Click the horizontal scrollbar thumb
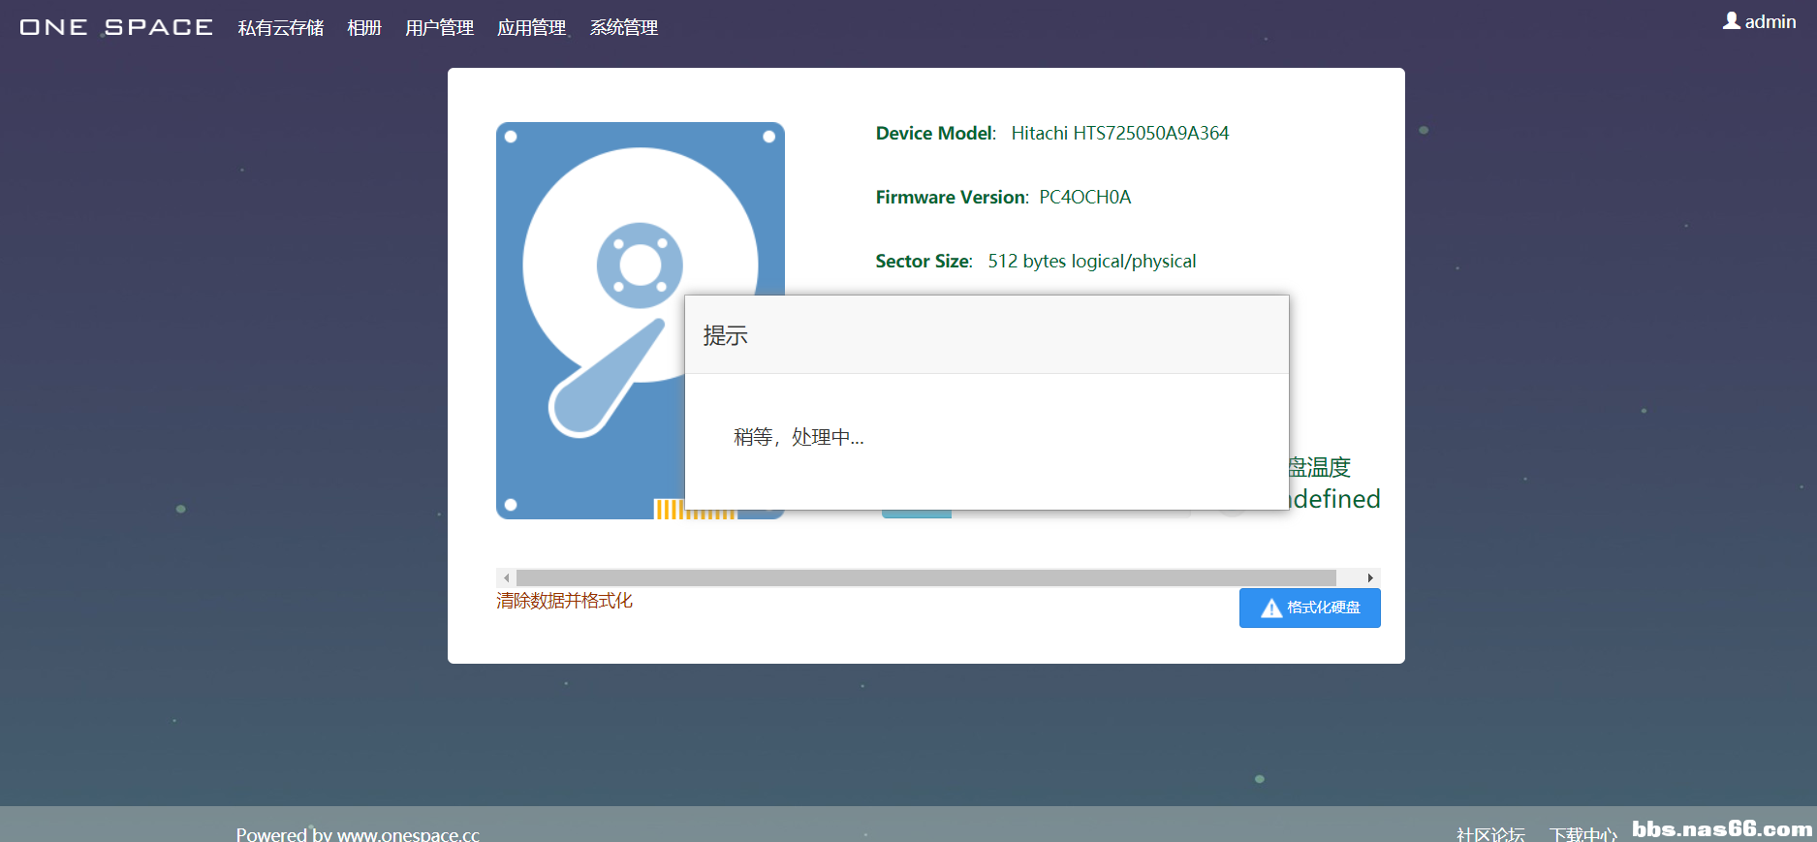 (x=926, y=577)
